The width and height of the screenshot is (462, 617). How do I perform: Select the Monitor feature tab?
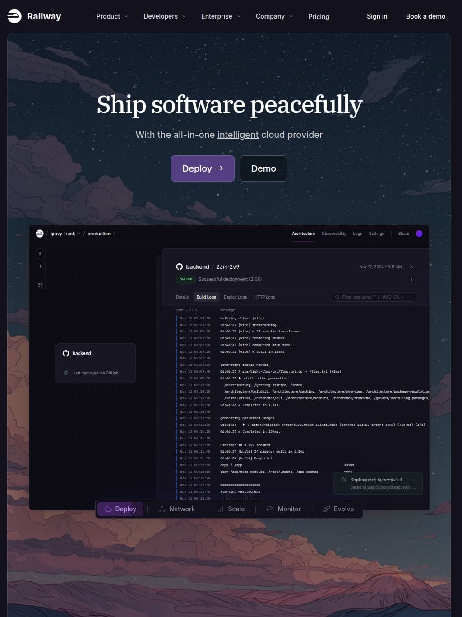point(284,509)
